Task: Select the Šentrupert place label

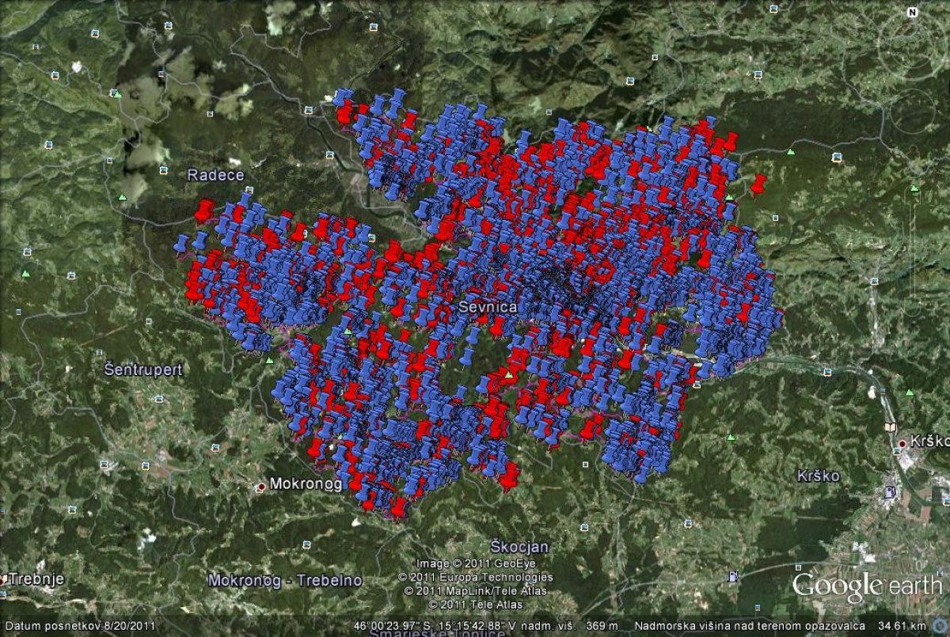Action: 143,370
